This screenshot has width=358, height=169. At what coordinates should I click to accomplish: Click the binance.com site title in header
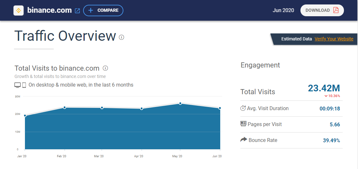50,10
